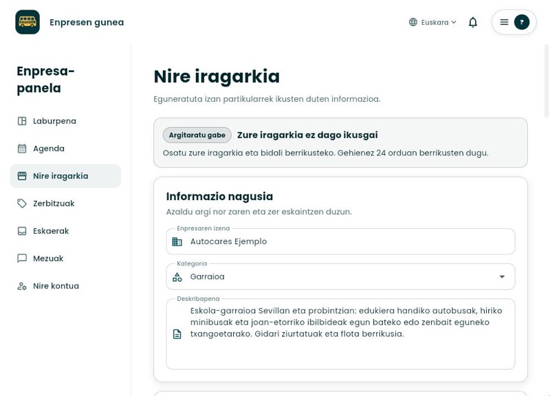Click the globe language icon

point(413,22)
